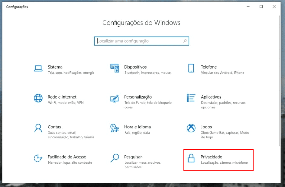Open the Dispositivos keyboard and speaker icon
The image size is (285, 187).
115,68
